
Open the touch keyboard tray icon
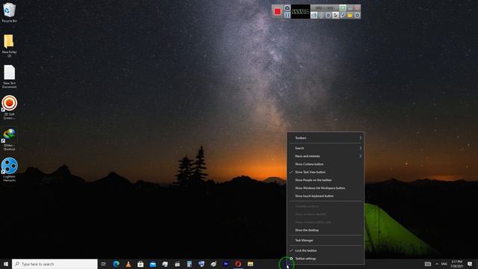click(428, 264)
